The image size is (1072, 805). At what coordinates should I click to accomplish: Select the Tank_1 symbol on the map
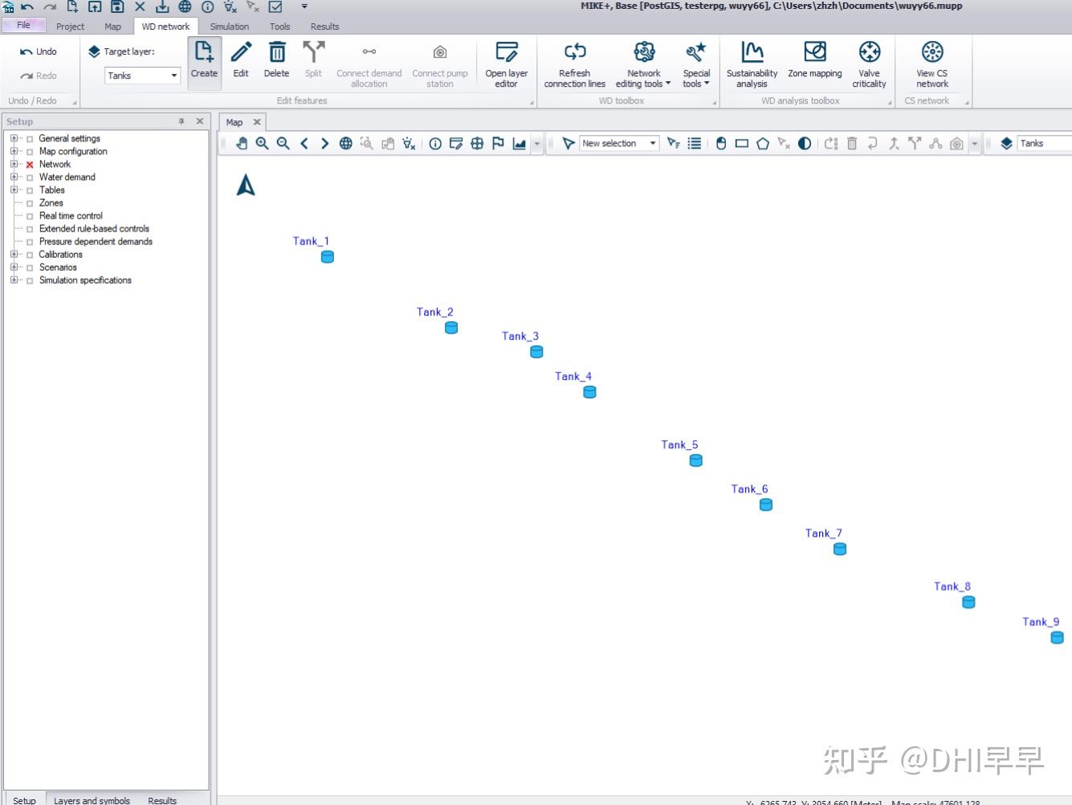[328, 257]
